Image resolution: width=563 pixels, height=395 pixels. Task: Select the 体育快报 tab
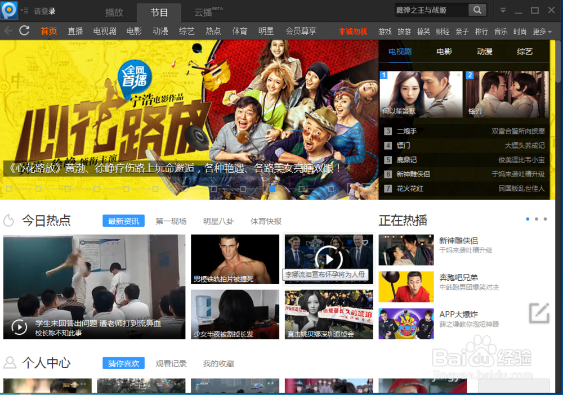click(266, 221)
